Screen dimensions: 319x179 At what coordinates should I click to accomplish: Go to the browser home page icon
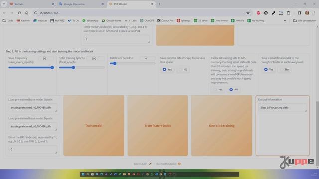click(27, 13)
